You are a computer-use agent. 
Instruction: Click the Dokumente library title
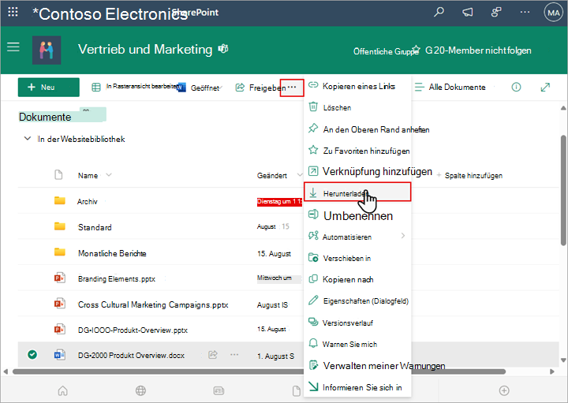point(45,117)
